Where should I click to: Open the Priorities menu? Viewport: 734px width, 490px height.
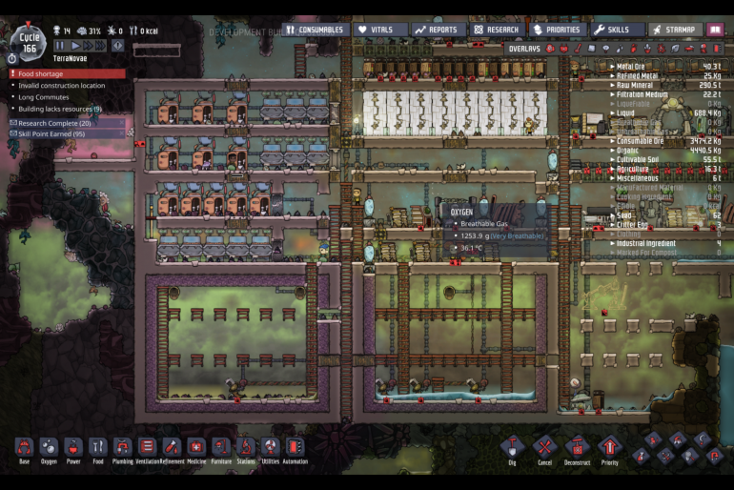click(558, 30)
